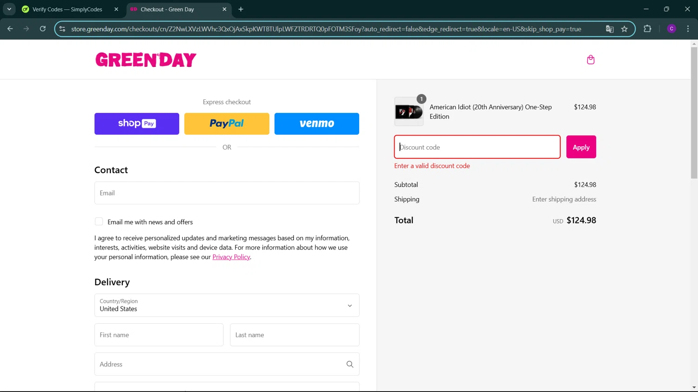Click the First name field
The height and width of the screenshot is (392, 698).
[x=159, y=335]
